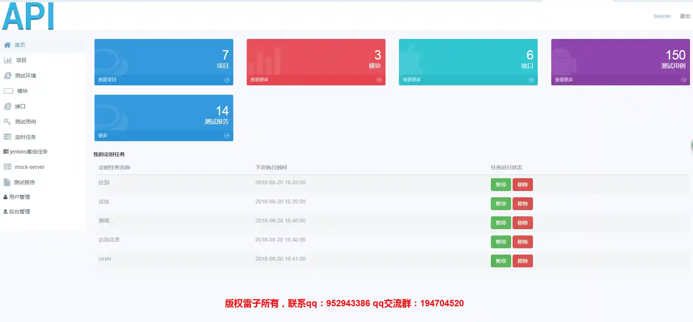Click 查看更多 on the purple 测试用例 card
The image size is (693, 322).
(x=564, y=80)
